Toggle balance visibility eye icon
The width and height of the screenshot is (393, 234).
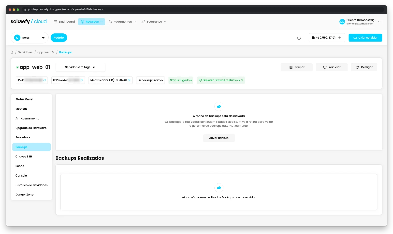pyautogui.click(x=334, y=38)
